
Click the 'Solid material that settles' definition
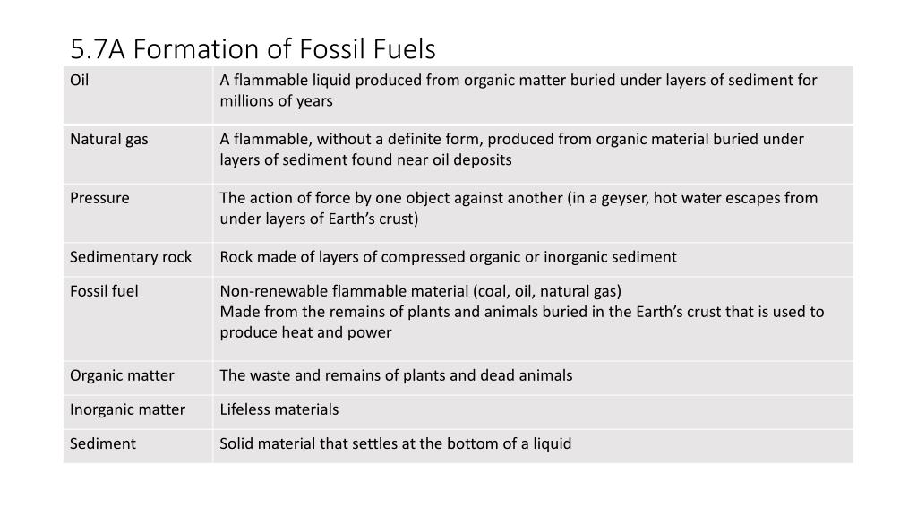395,443
